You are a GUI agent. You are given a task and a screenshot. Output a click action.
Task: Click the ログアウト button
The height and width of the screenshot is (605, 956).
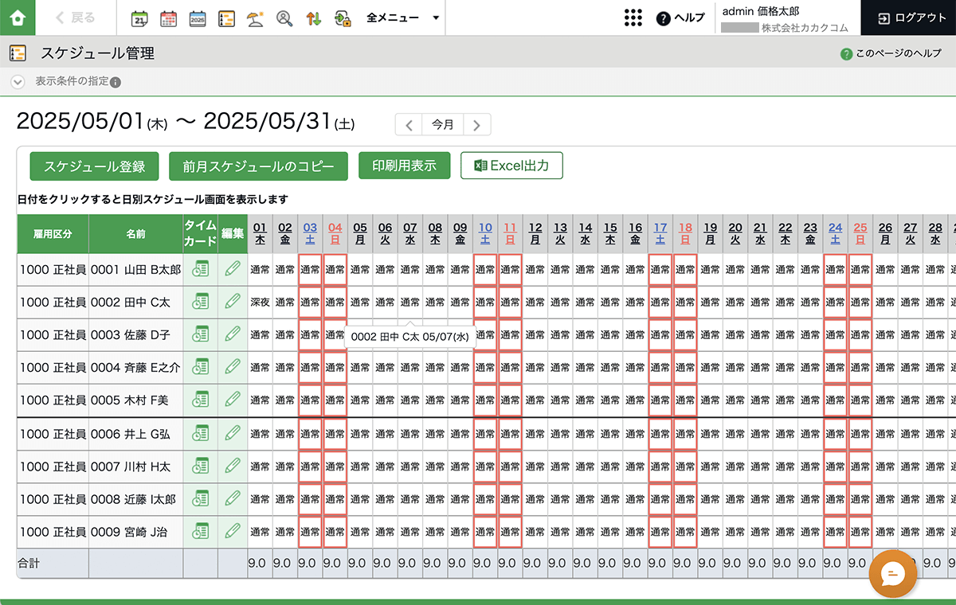click(x=908, y=18)
